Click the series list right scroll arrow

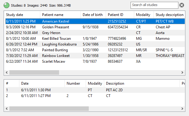pos(182,109)
